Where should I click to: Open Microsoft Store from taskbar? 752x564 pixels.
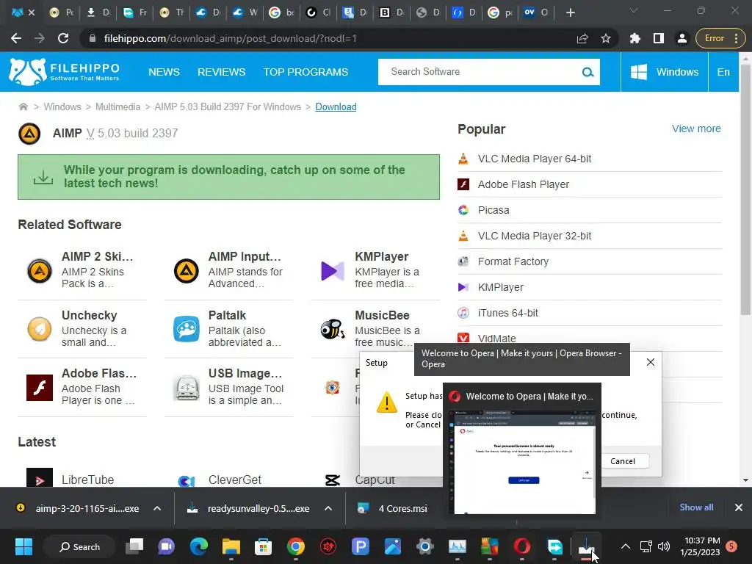pyautogui.click(x=263, y=546)
